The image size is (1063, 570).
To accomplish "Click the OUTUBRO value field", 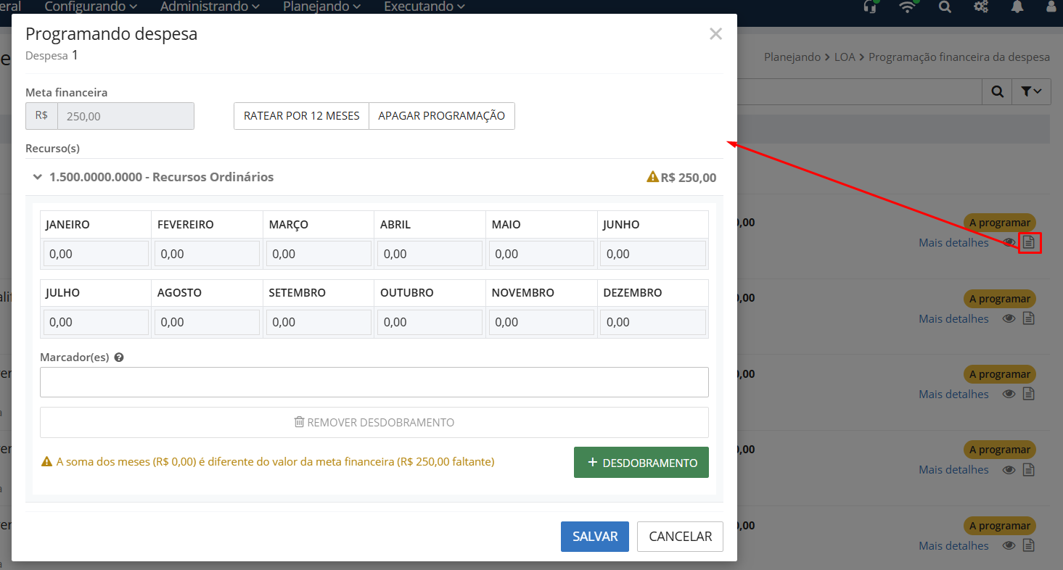I will (x=430, y=322).
